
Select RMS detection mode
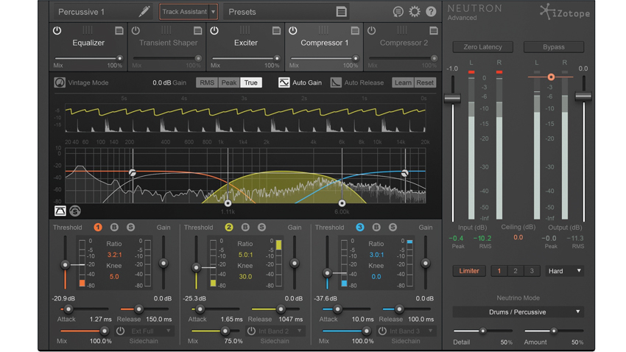pyautogui.click(x=207, y=82)
